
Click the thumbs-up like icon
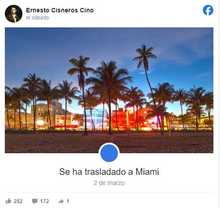click(8, 201)
